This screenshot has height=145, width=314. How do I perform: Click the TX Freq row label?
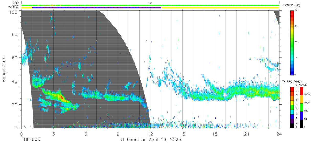14,8
